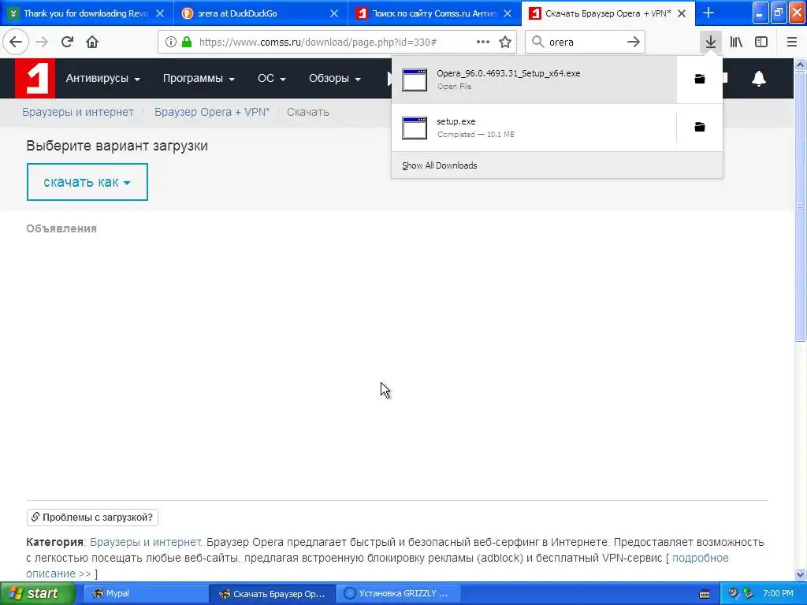Open the browser home page
The height and width of the screenshot is (605, 807).
click(x=92, y=43)
